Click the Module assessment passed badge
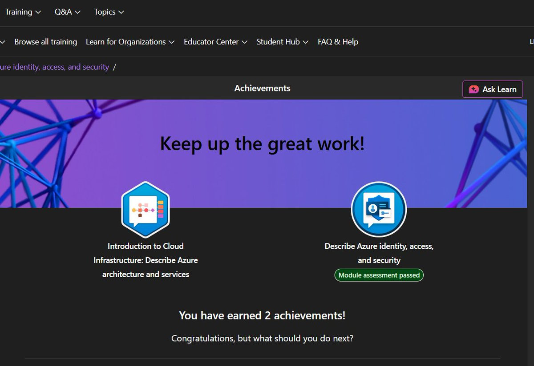 379,275
